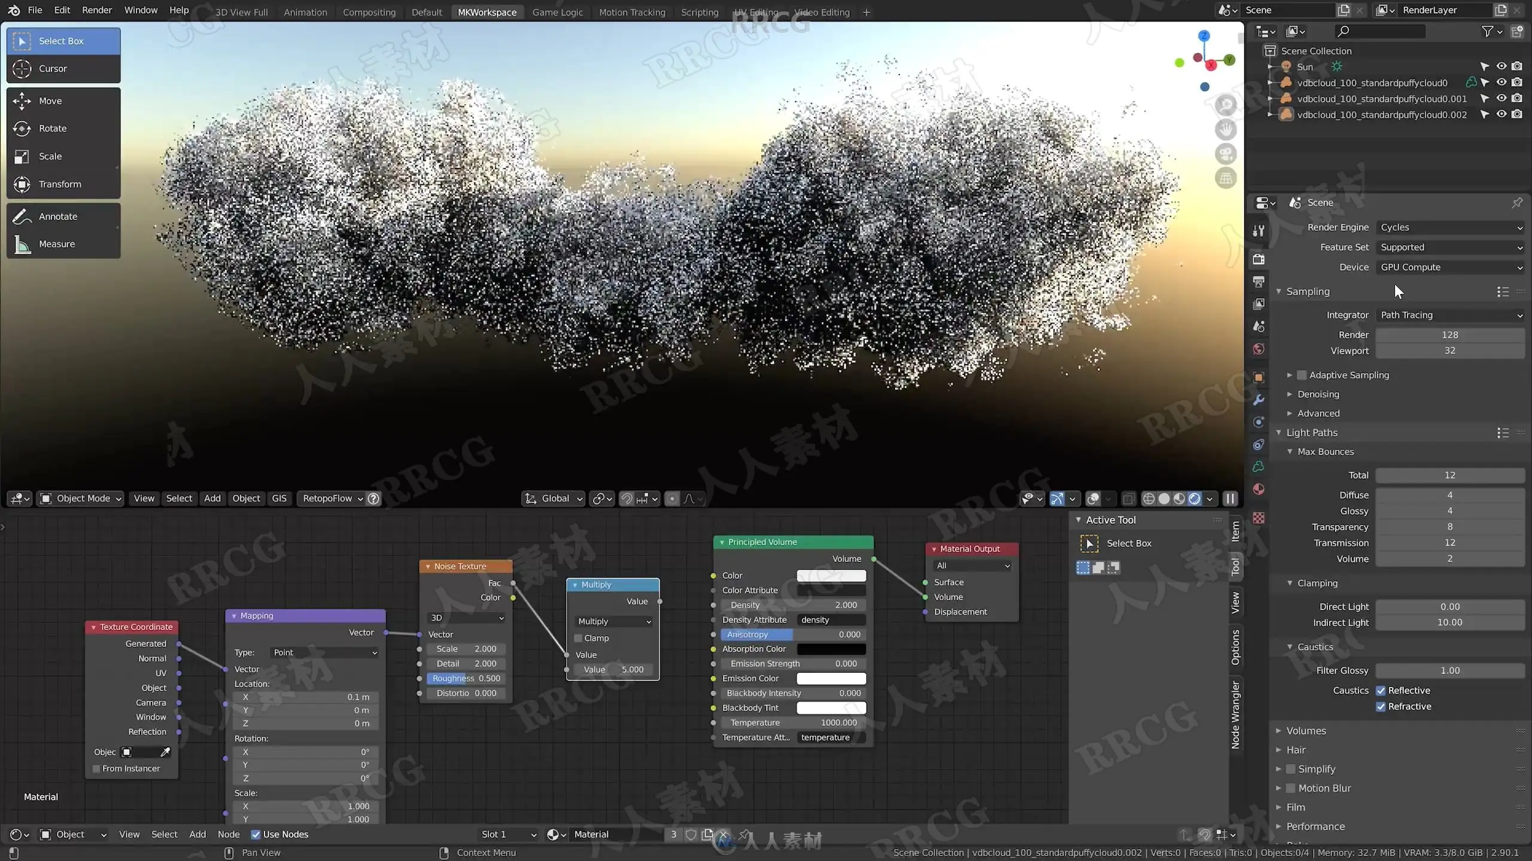1532x861 pixels.
Task: Expand the Volumes section
Action: (1306, 731)
